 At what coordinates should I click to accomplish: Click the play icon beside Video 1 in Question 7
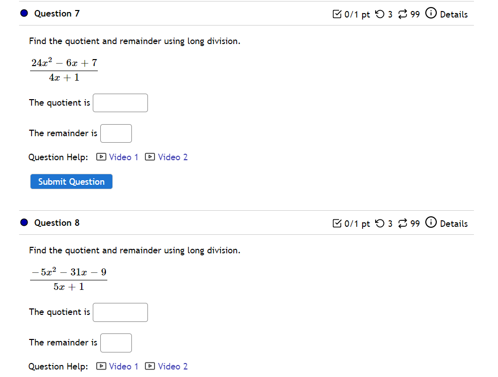(101, 157)
